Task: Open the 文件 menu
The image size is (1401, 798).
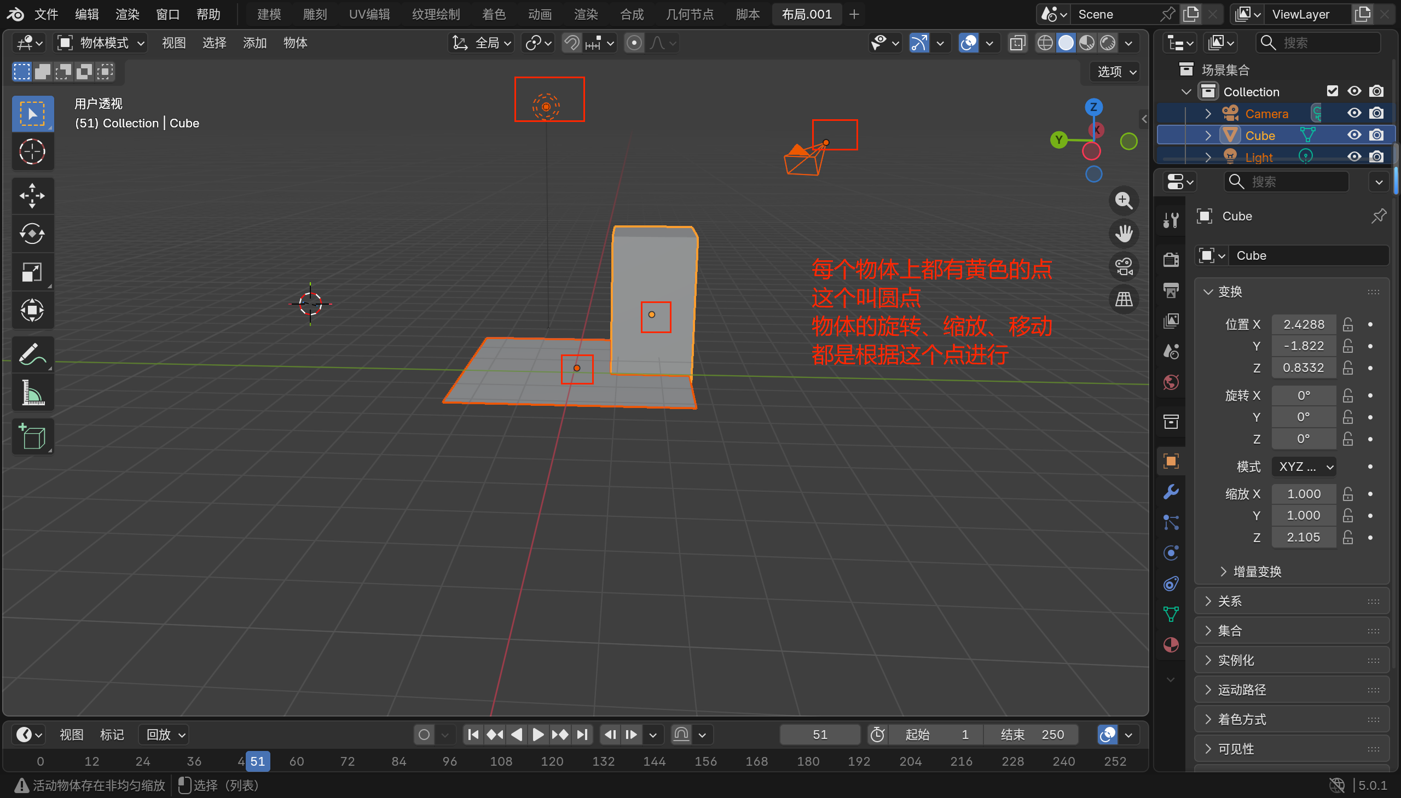Action: pyautogui.click(x=46, y=14)
